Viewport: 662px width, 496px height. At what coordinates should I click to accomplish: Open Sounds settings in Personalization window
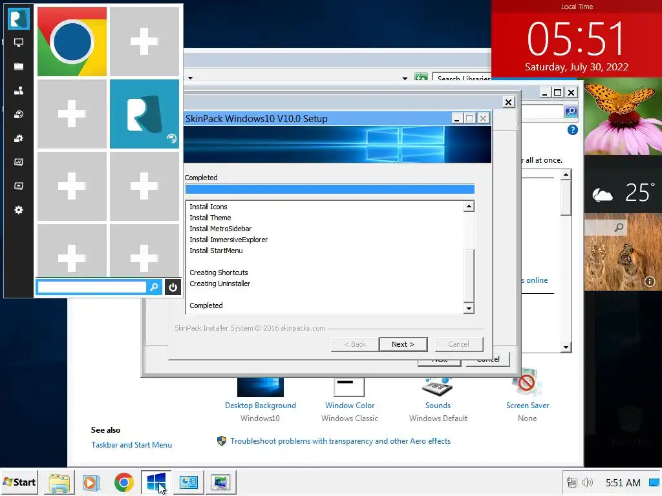[438, 406]
